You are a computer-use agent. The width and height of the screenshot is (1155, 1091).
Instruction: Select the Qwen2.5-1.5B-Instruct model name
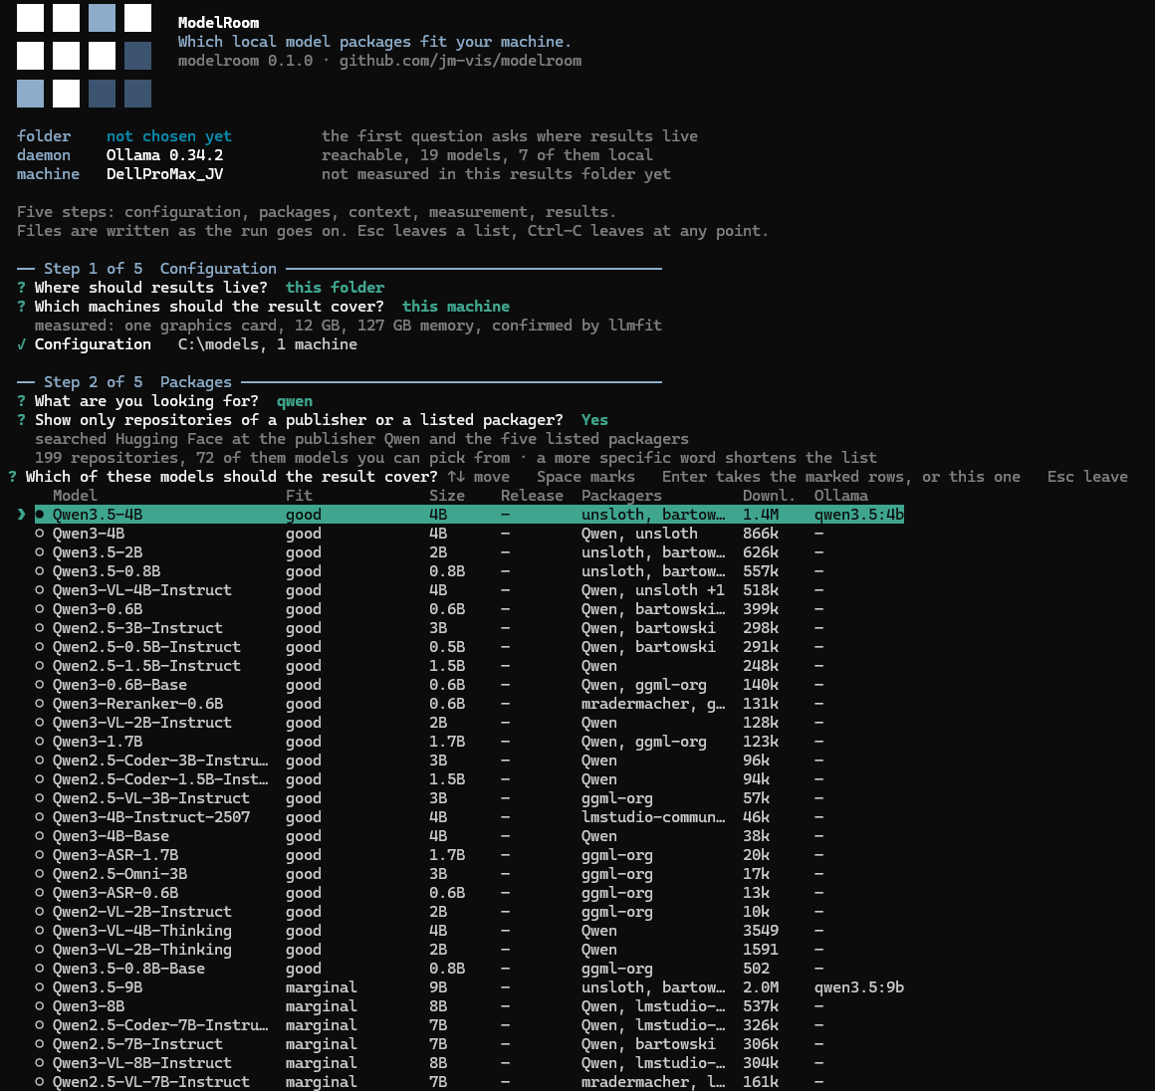146,666
